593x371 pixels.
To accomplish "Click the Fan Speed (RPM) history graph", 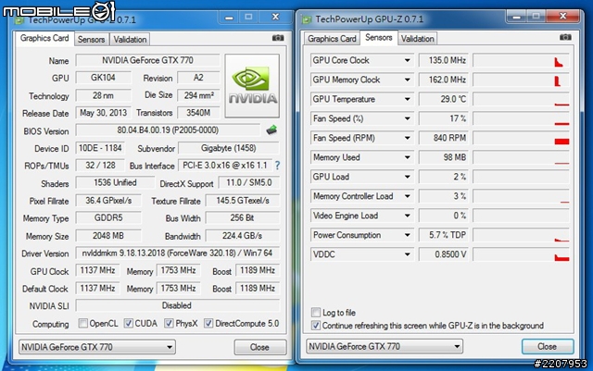I will [x=521, y=138].
